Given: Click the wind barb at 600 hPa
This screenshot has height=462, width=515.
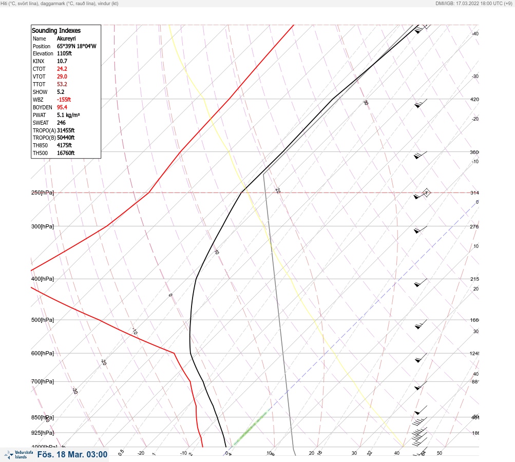Looking at the screenshot, I should pyautogui.click(x=421, y=358).
